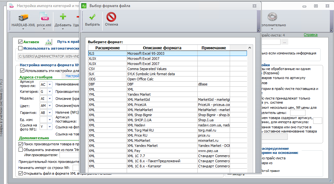Viewport: 334px width, 184px height.
Task: Expand HARDLAB-XML dropdown arrow
Action: (x=23, y=29)
